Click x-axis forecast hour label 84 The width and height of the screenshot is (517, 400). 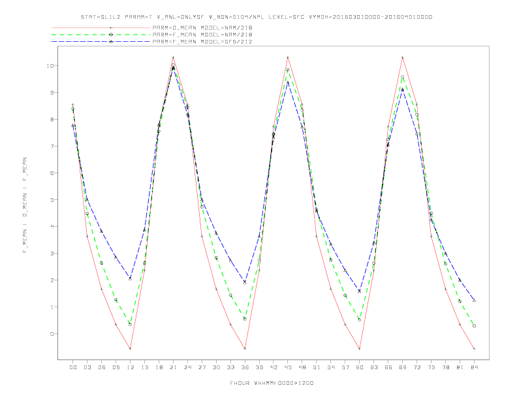[x=474, y=367]
